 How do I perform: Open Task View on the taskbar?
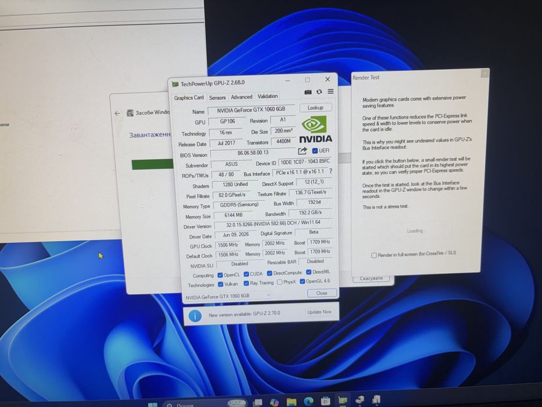click(257, 402)
